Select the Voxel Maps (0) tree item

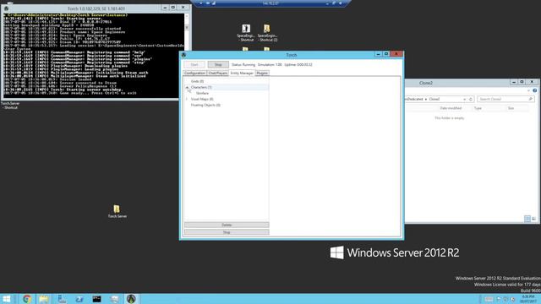pyautogui.click(x=202, y=99)
